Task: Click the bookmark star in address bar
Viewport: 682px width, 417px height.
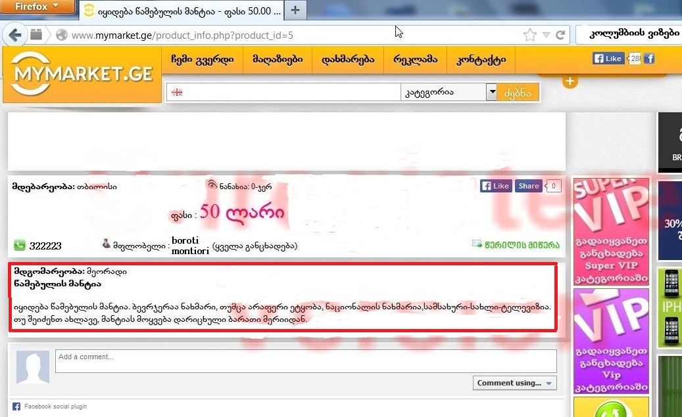Action: (530, 35)
